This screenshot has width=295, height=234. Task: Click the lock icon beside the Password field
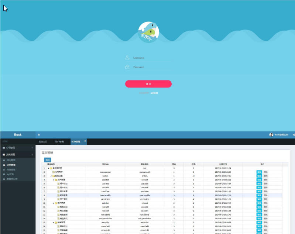click(x=127, y=67)
